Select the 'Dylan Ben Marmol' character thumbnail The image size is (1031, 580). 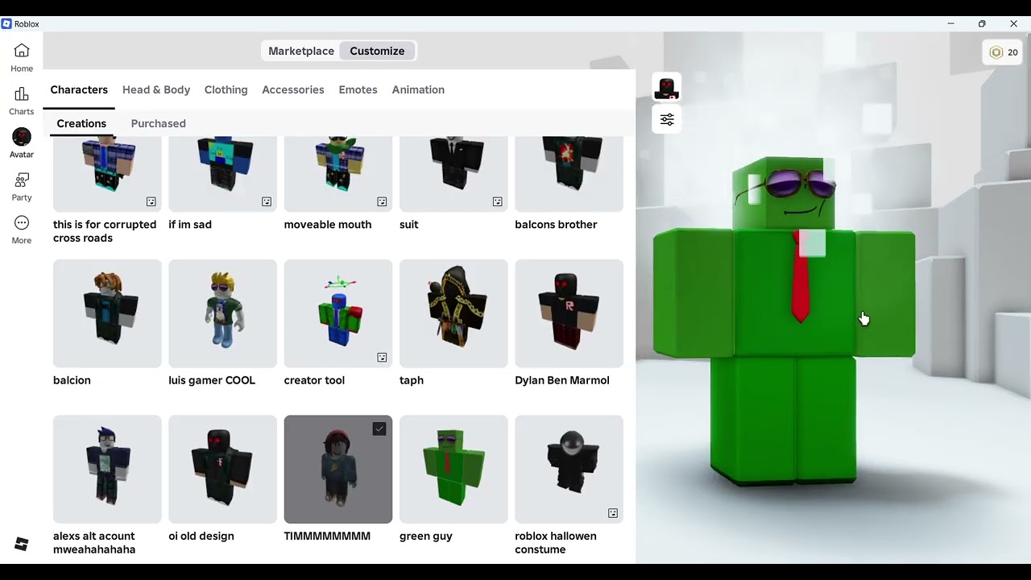pos(569,313)
